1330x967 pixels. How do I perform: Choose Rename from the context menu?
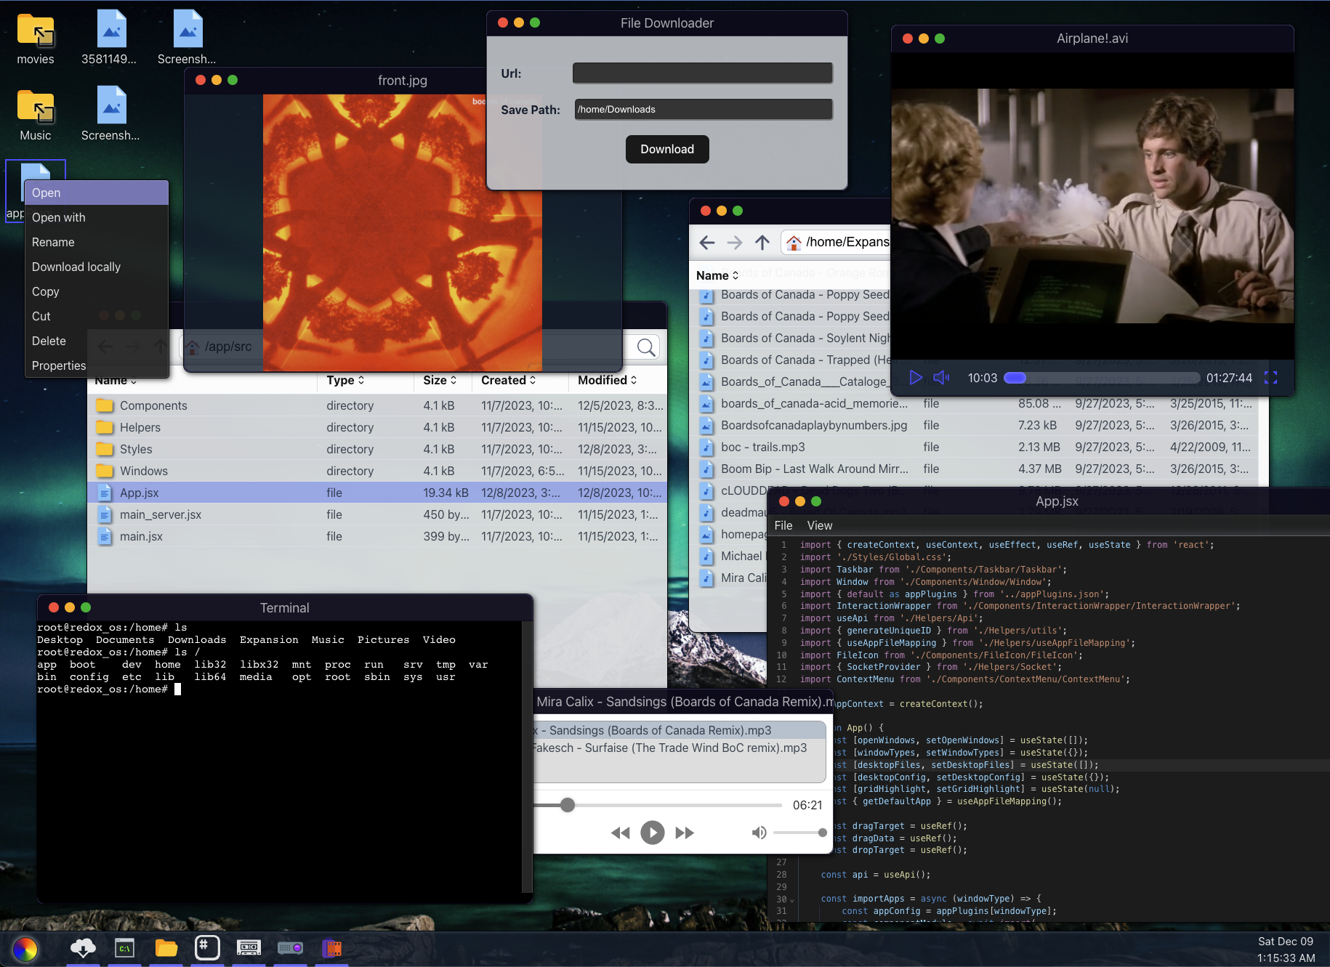[53, 242]
